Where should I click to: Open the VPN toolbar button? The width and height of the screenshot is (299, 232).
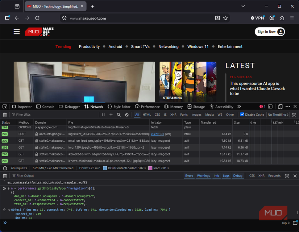[x=258, y=18]
